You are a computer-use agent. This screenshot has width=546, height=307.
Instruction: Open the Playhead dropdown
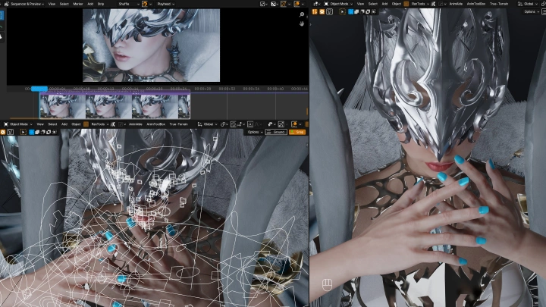(x=166, y=4)
